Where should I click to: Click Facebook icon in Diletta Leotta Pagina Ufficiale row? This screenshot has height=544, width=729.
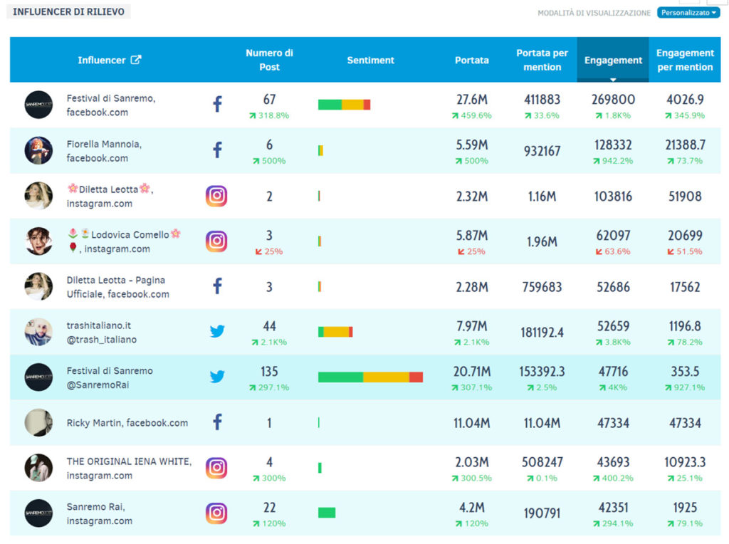pos(217,286)
